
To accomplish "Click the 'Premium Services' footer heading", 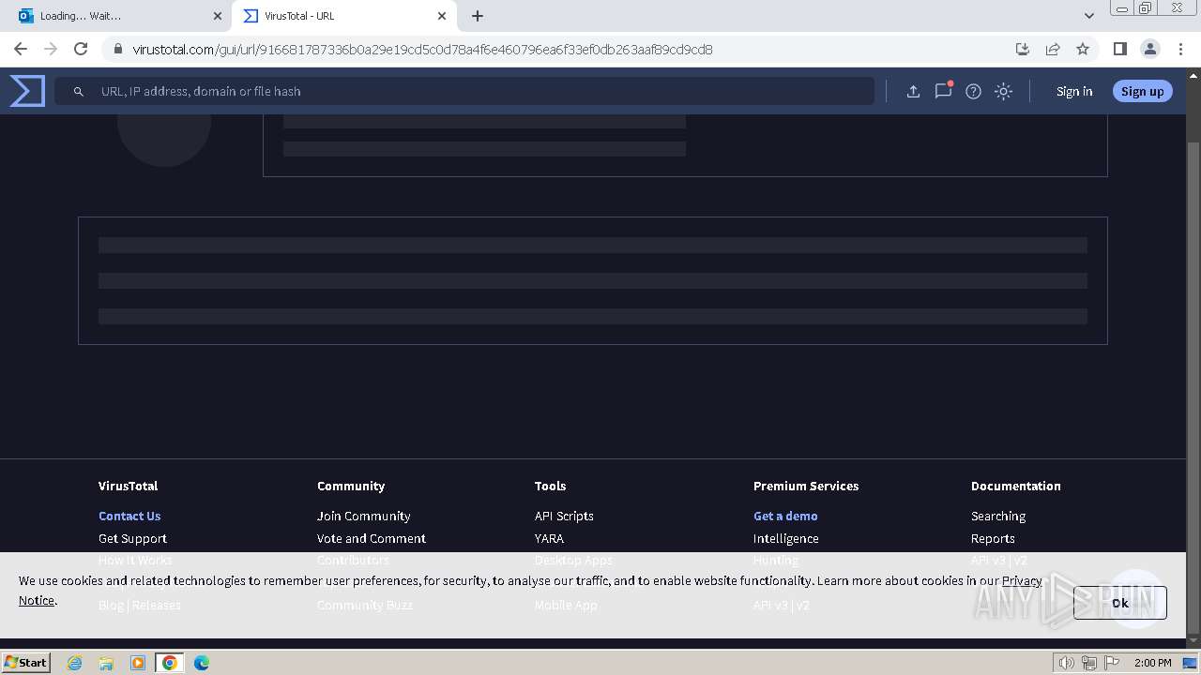I will click(x=806, y=486).
